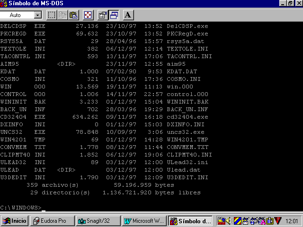Click the control.000 long file name

187,94
